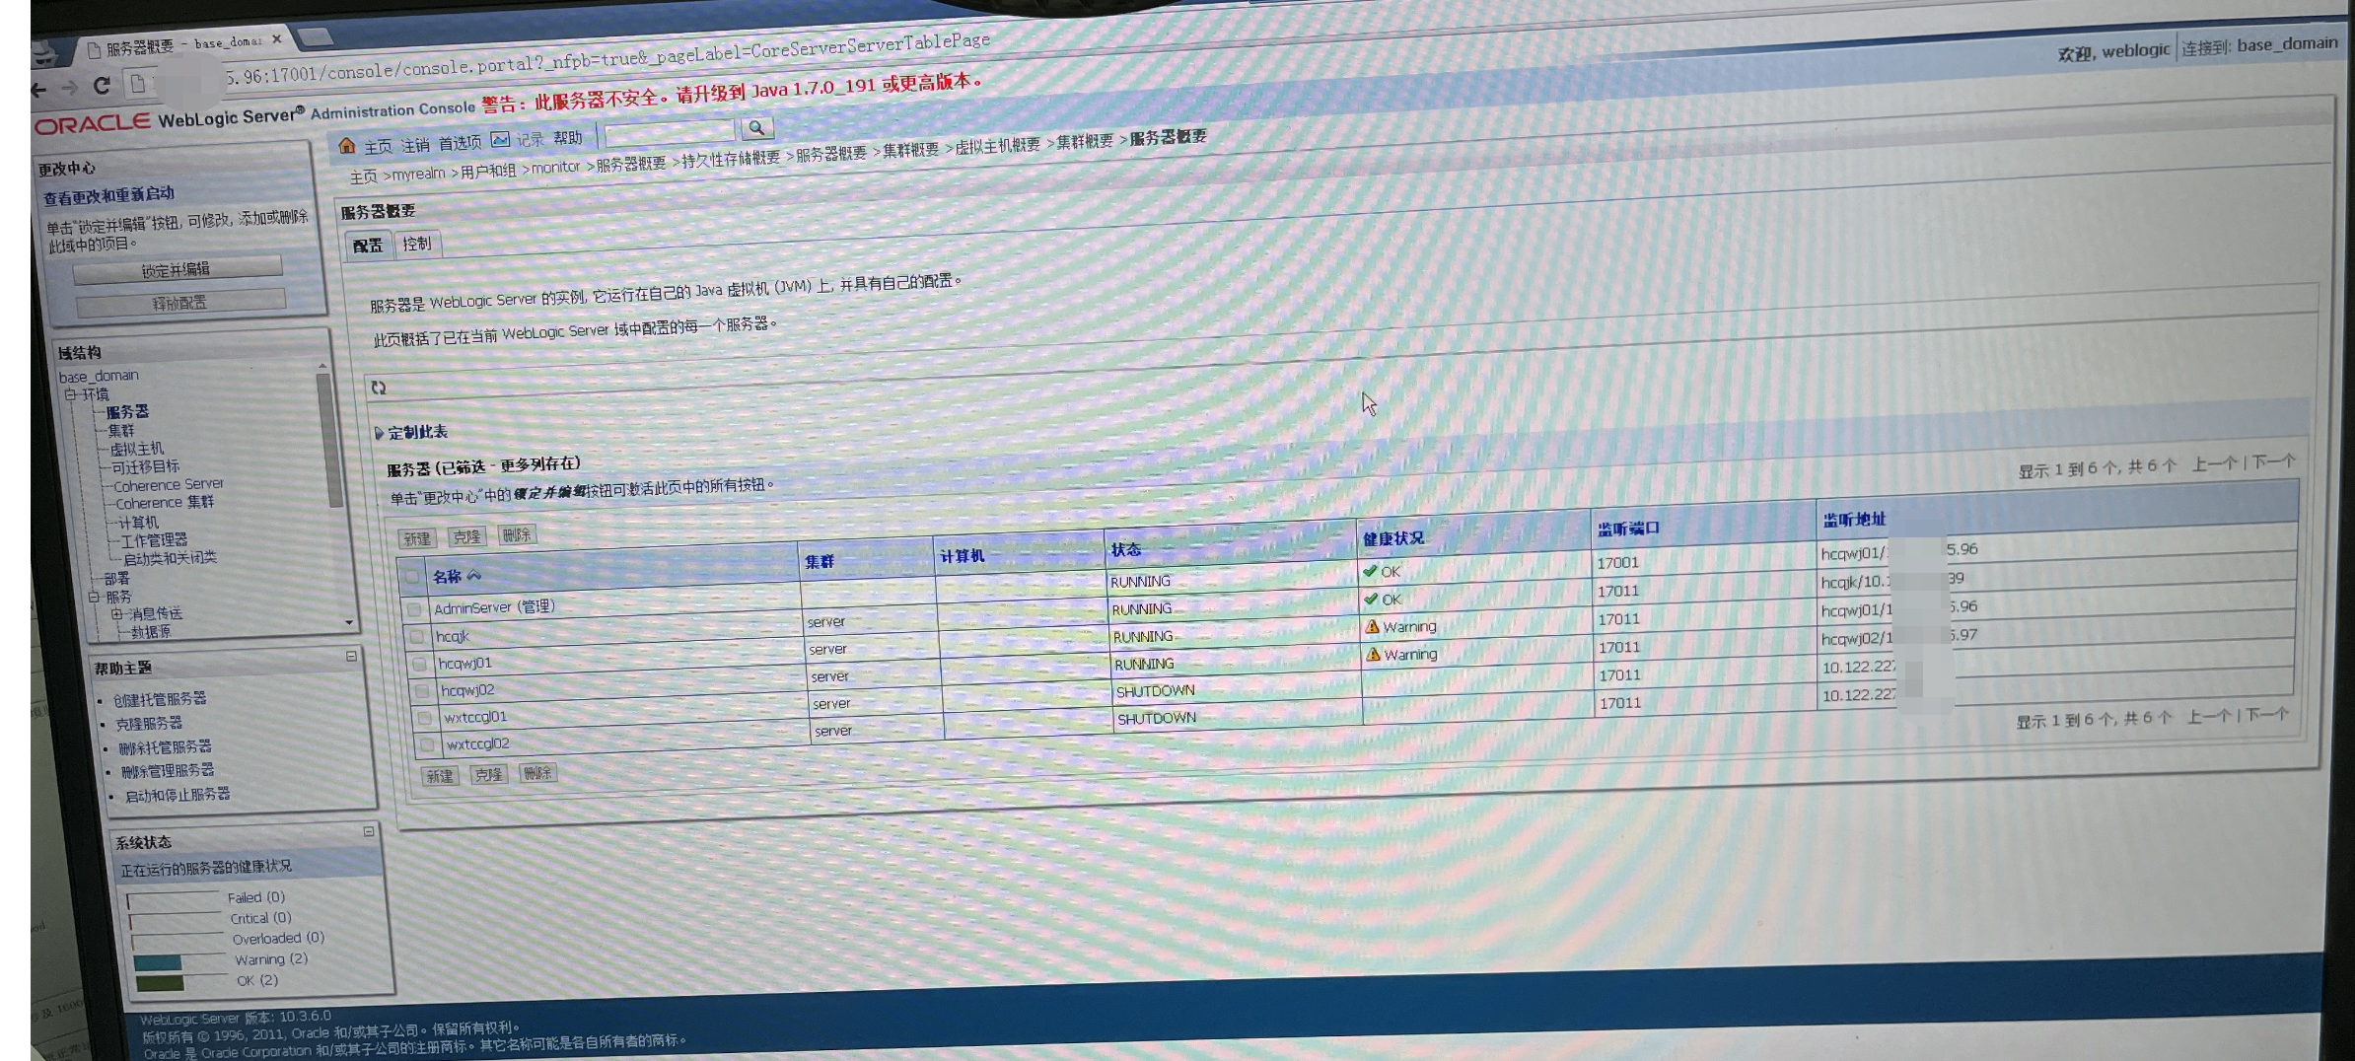Click the 健康状况 column header
The width and height of the screenshot is (2355, 1061).
point(1393,538)
